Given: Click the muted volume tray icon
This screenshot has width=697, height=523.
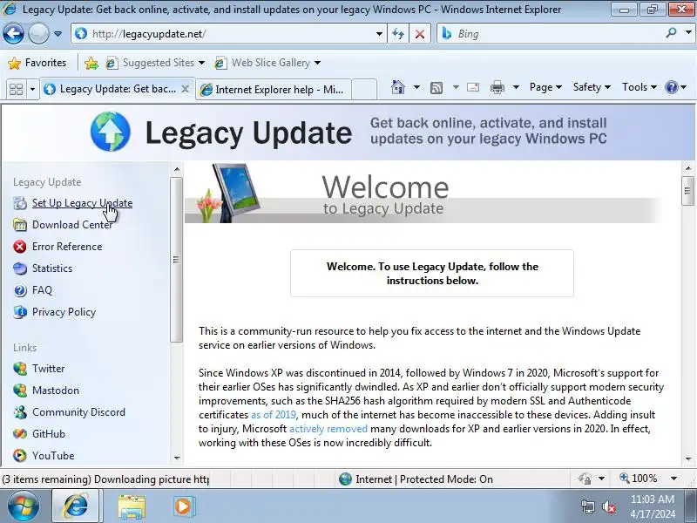Looking at the screenshot, I should pyautogui.click(x=609, y=506).
